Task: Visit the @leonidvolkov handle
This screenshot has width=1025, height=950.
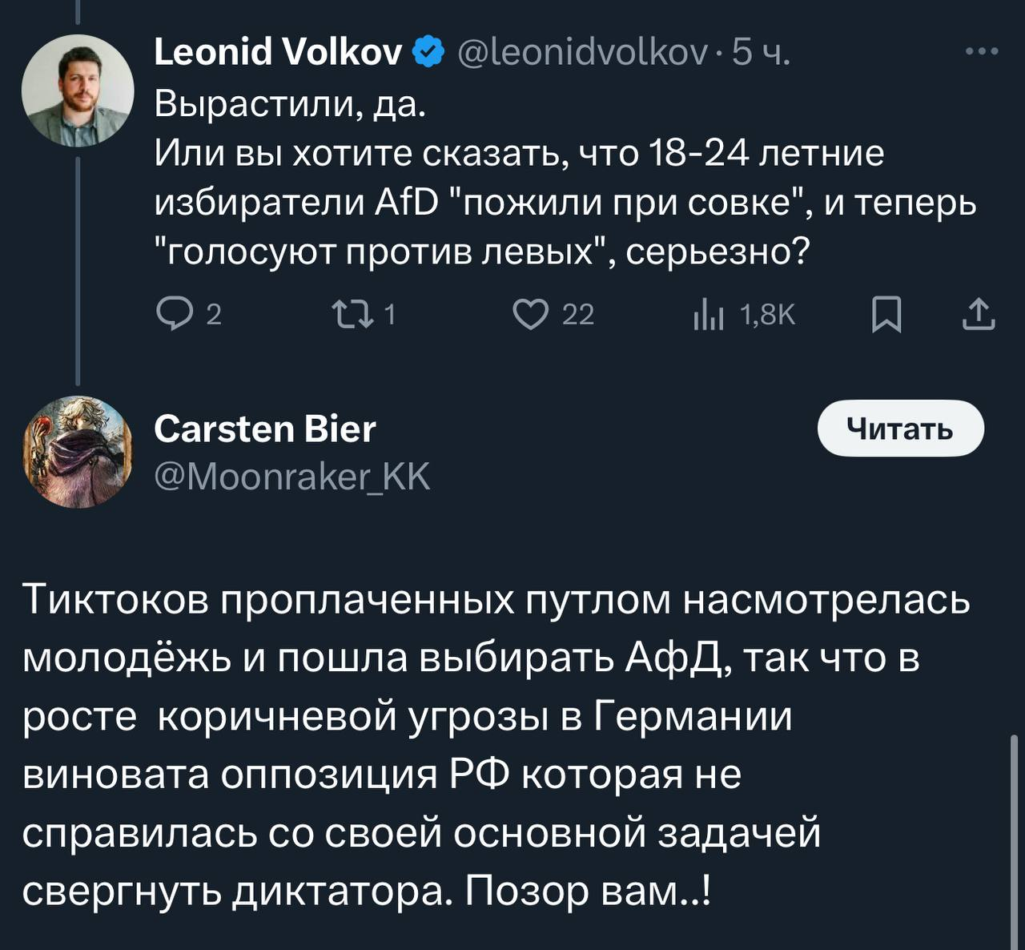Action: point(582,53)
